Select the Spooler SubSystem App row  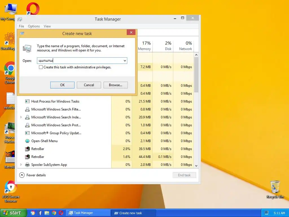pos(106,165)
